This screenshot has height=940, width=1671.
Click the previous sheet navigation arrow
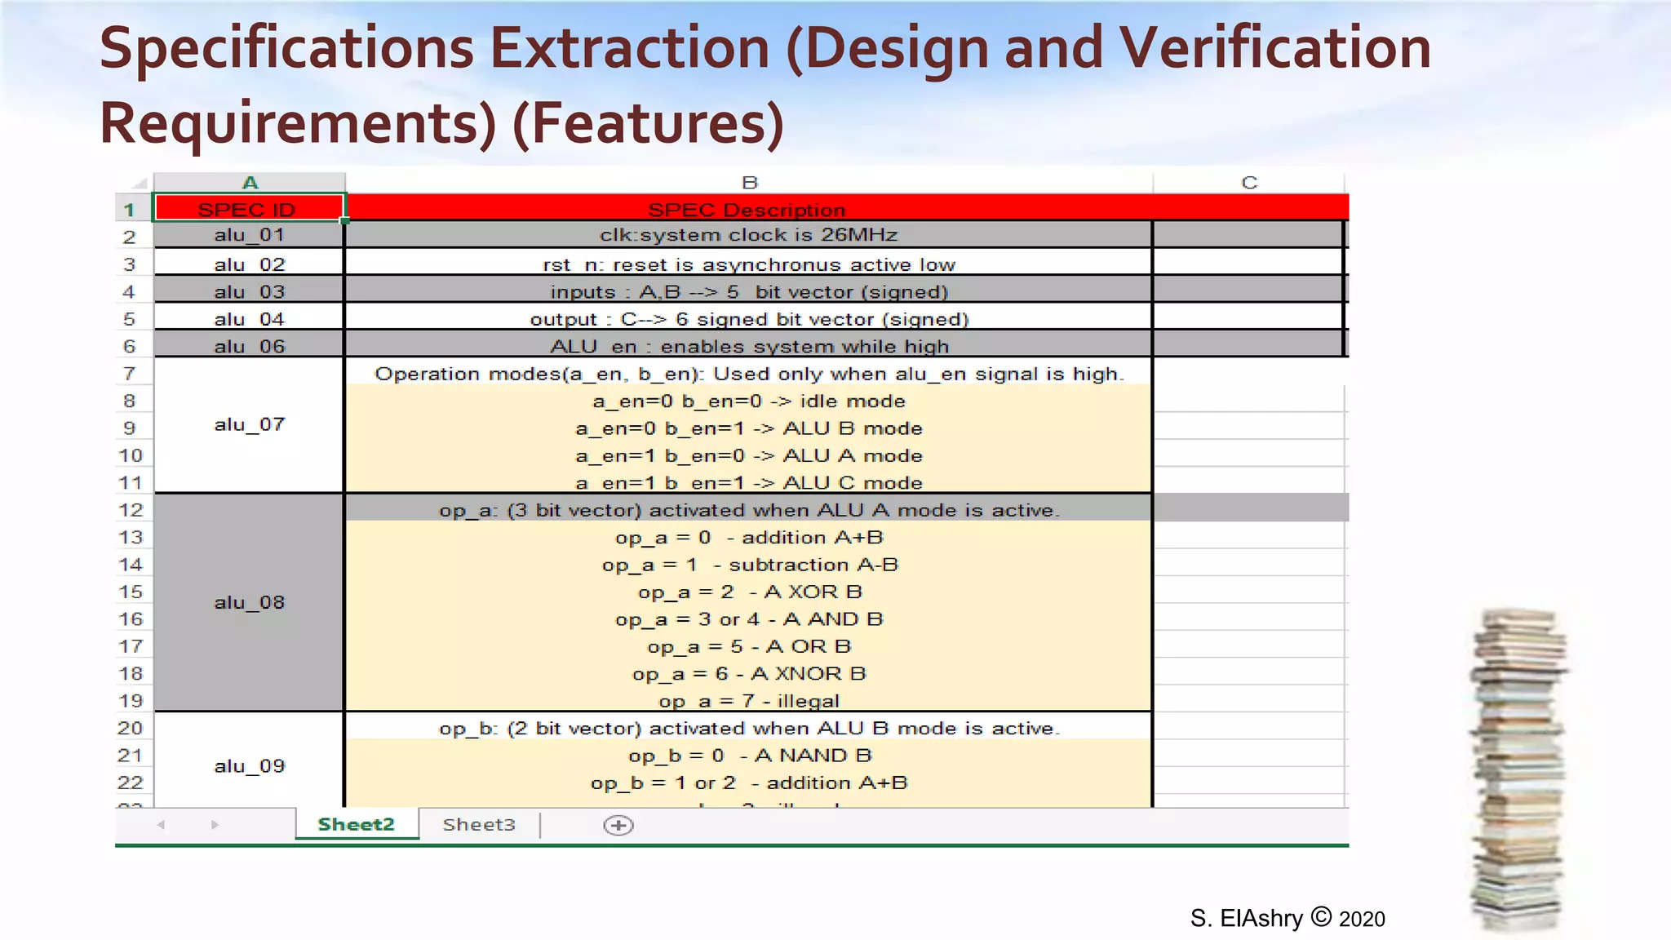161,825
